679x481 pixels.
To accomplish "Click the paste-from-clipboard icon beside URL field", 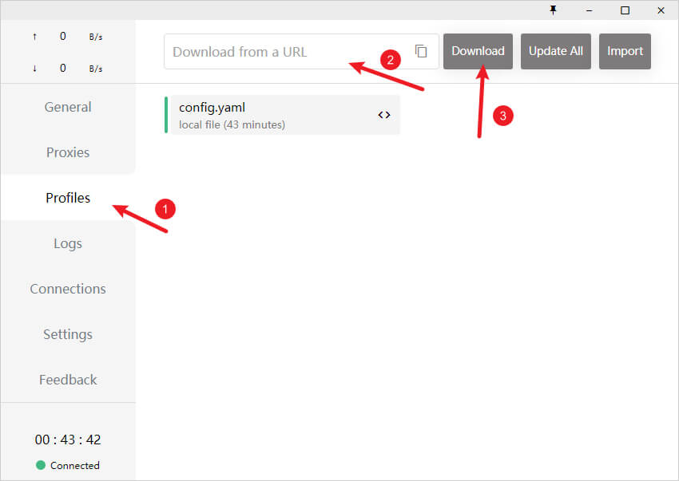I will [421, 50].
